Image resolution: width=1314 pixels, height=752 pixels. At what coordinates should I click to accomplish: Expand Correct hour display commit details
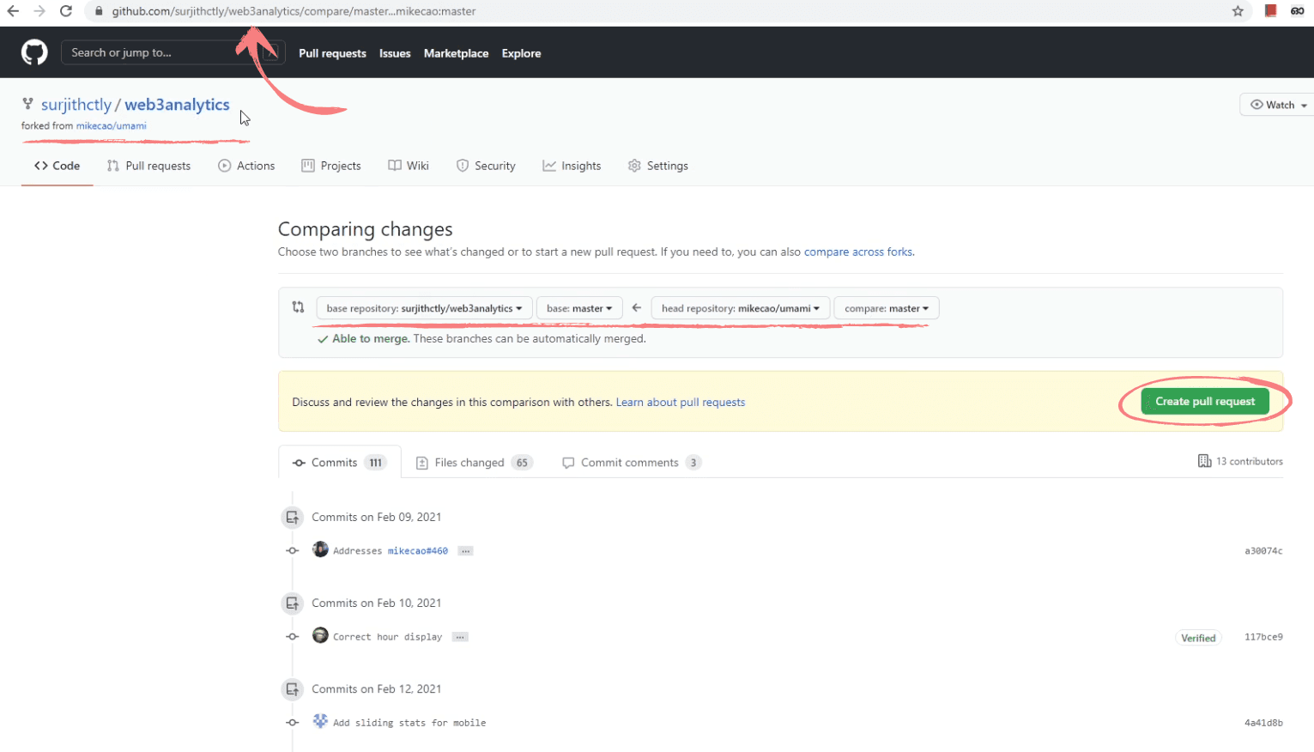[460, 637]
